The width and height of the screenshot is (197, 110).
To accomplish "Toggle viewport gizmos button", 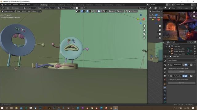I will click(82, 11).
